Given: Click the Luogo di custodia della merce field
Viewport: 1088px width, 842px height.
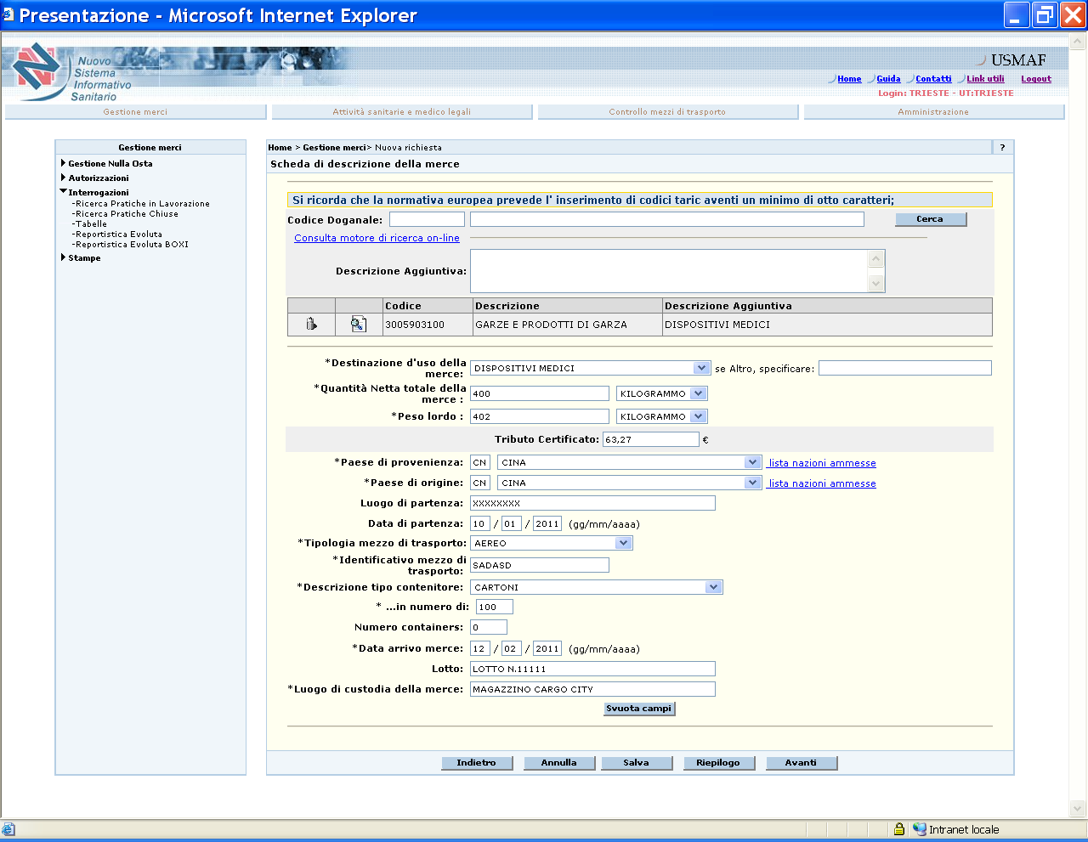Looking at the screenshot, I should pyautogui.click(x=592, y=689).
